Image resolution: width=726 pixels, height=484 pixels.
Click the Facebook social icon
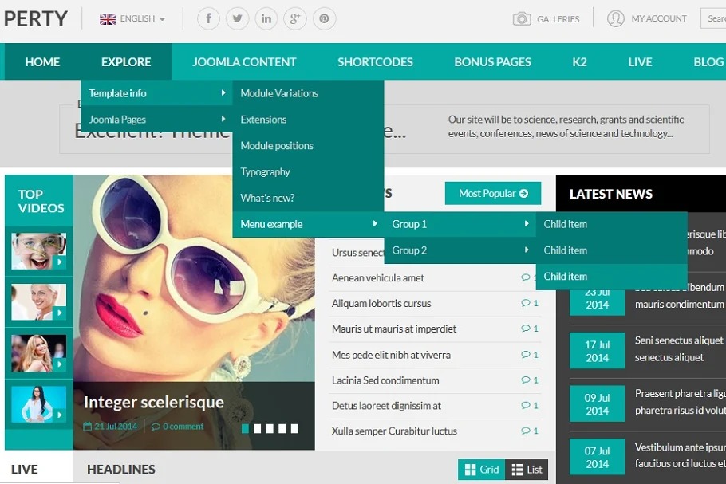click(x=208, y=18)
